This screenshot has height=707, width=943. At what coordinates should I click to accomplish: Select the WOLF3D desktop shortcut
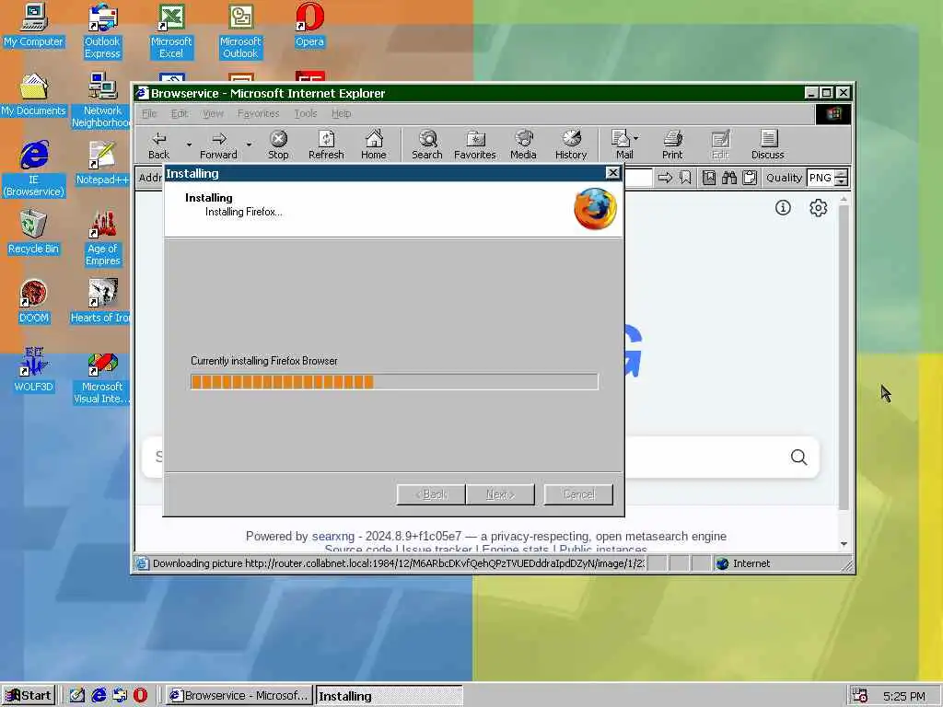click(34, 370)
